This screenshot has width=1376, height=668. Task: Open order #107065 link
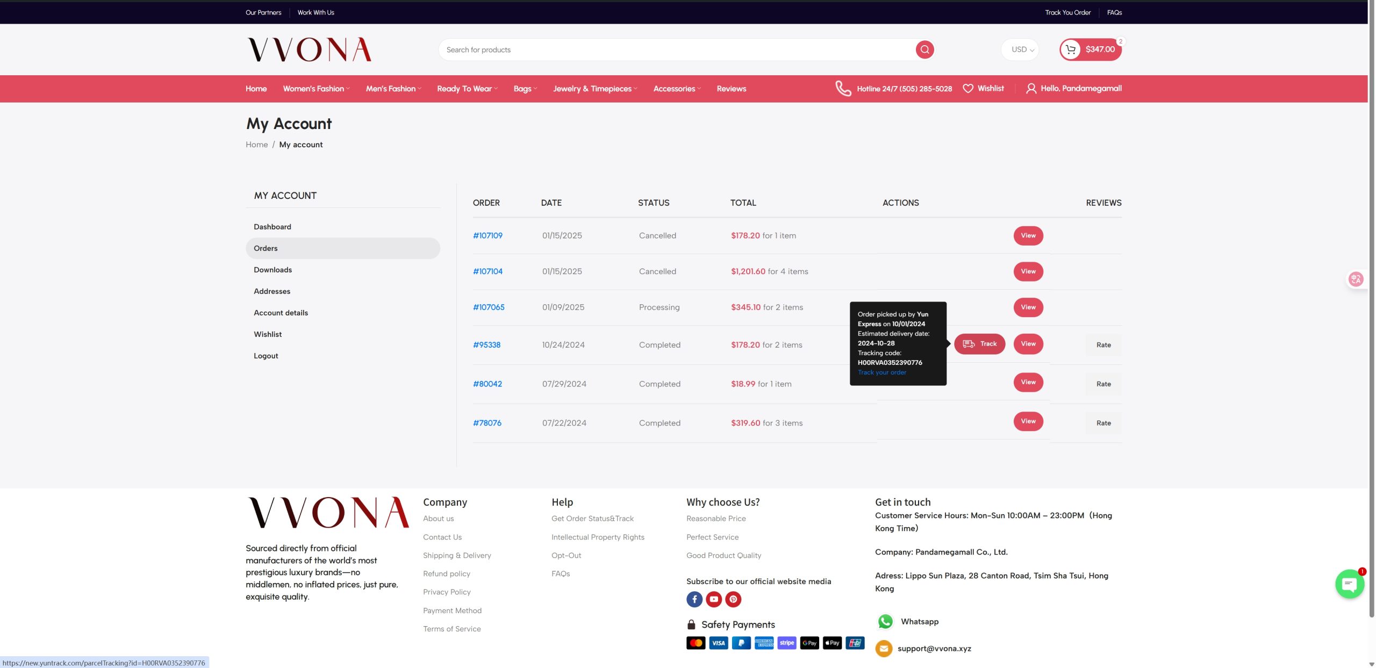pyautogui.click(x=489, y=307)
